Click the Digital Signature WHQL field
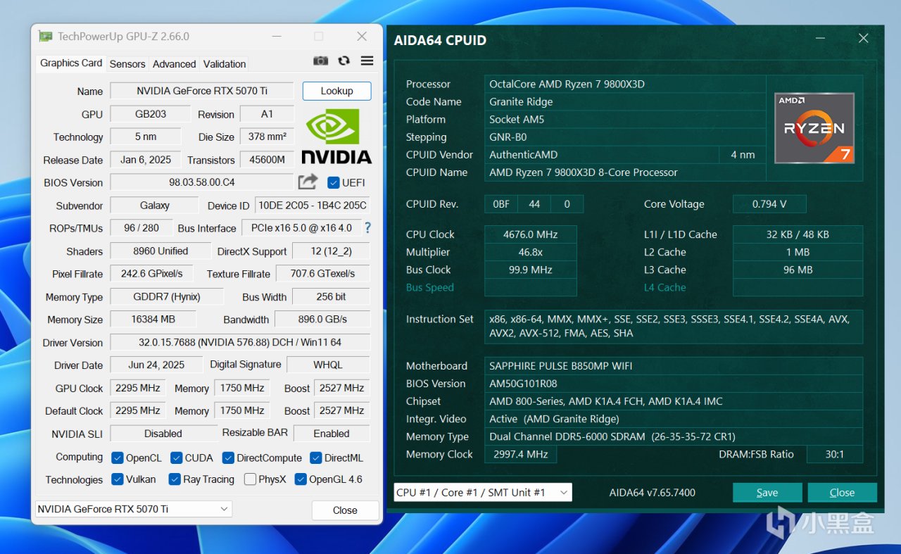The image size is (901, 554). (x=328, y=365)
